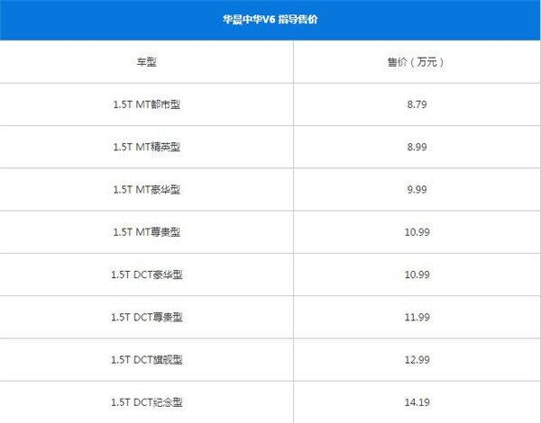Click the price 8.99
This screenshot has height=423, width=541.
tap(417, 147)
